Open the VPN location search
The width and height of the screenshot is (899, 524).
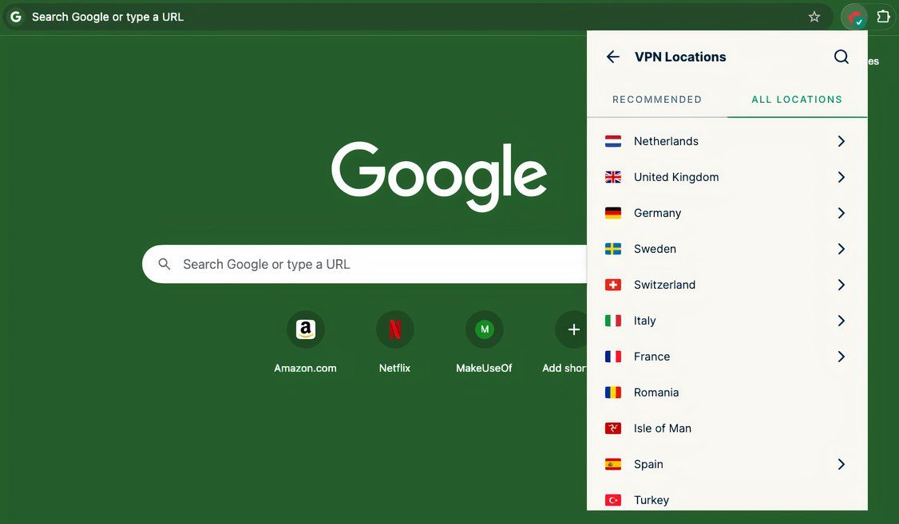(x=841, y=56)
